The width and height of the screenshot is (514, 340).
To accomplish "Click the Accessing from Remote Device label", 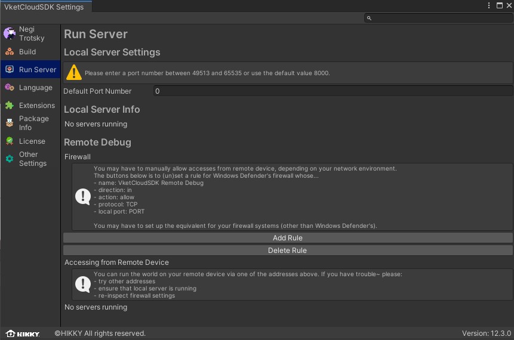I will click(x=116, y=262).
